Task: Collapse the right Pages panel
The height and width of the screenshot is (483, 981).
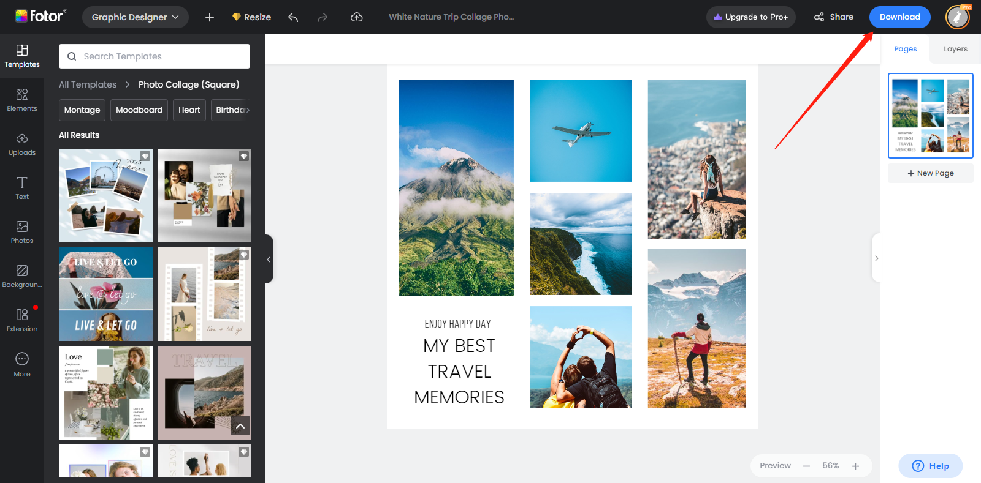Action: (876, 258)
